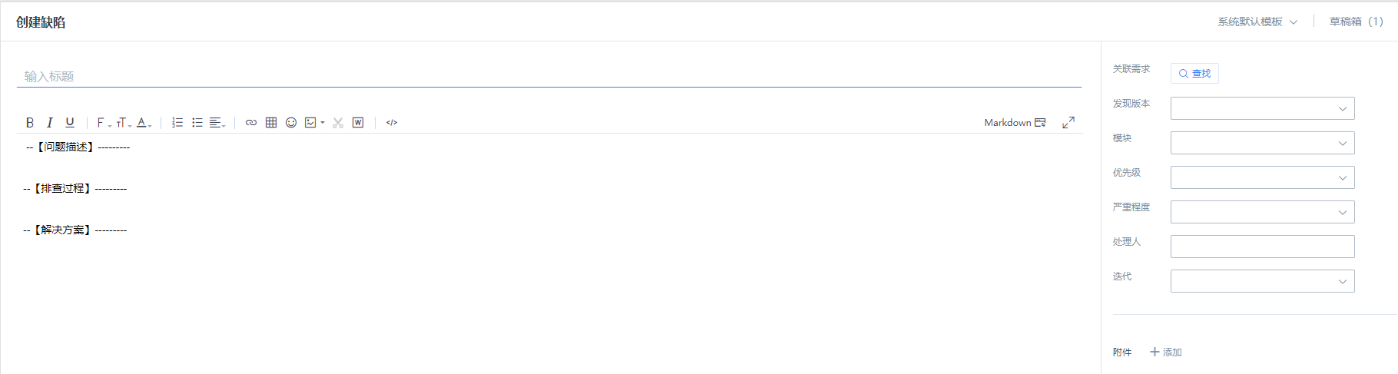
Task: Open the 系统默认模板 template menu
Action: click(x=1257, y=22)
